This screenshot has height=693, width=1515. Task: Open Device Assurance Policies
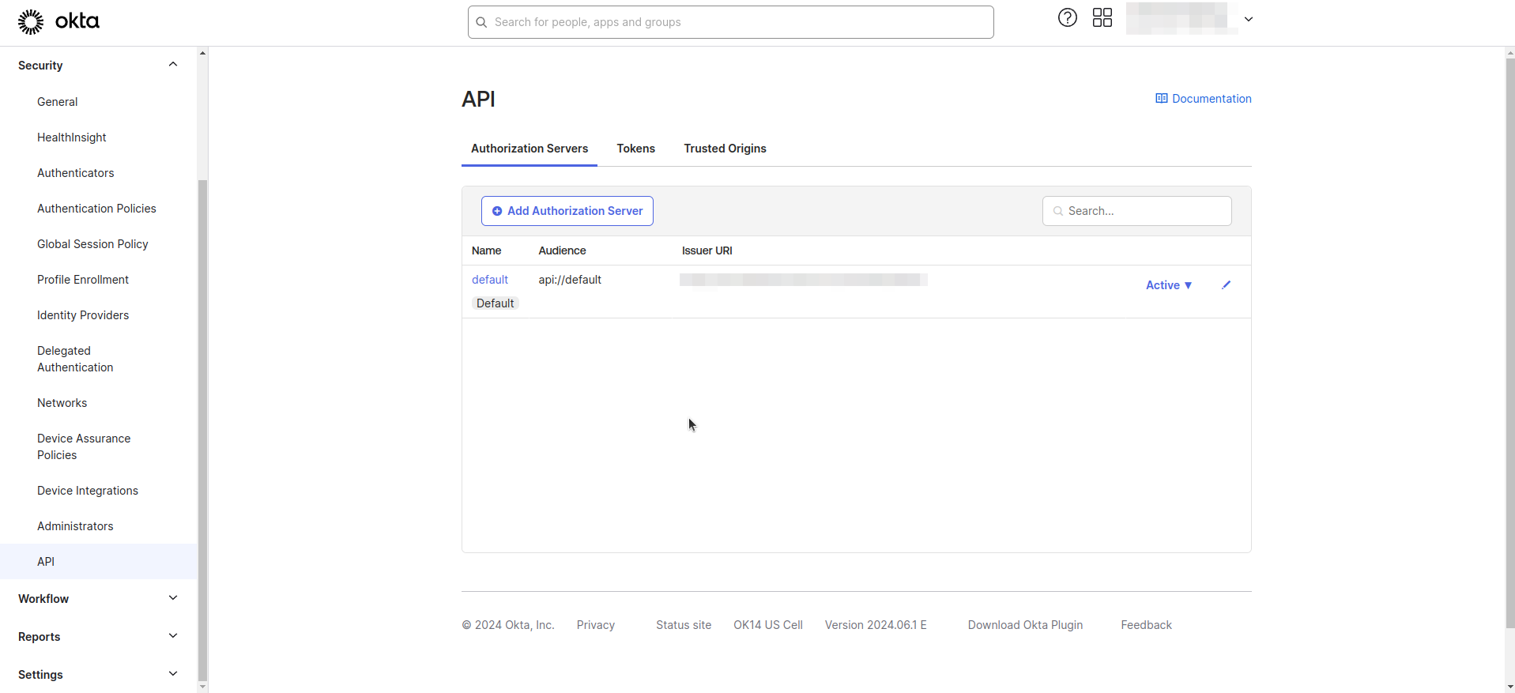pos(84,446)
